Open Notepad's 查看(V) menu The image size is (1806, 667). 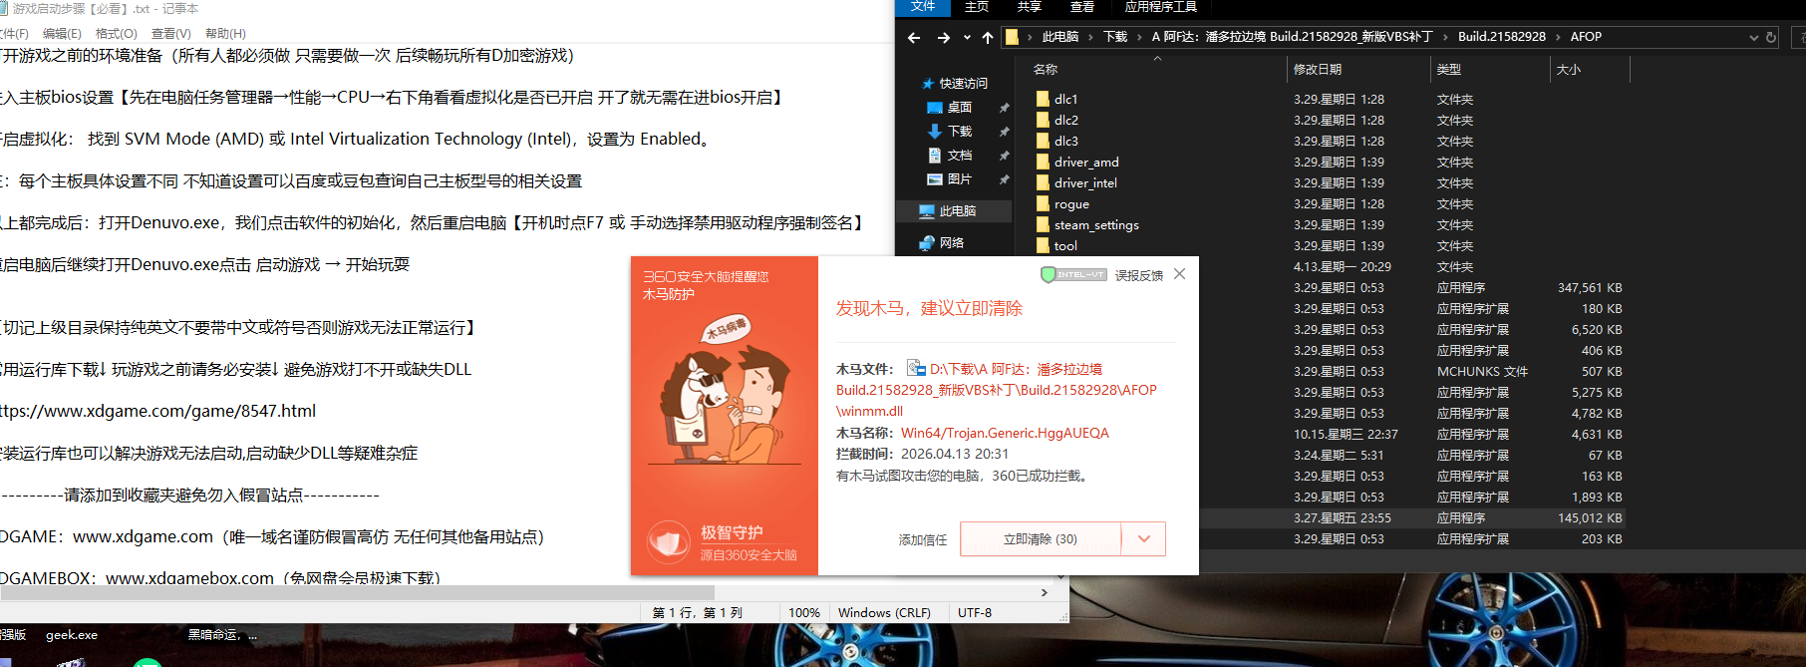click(x=170, y=34)
